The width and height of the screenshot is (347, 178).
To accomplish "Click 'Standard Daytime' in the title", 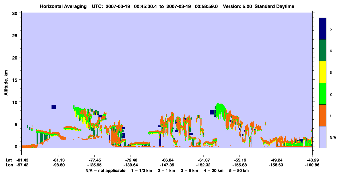I will (274, 7).
